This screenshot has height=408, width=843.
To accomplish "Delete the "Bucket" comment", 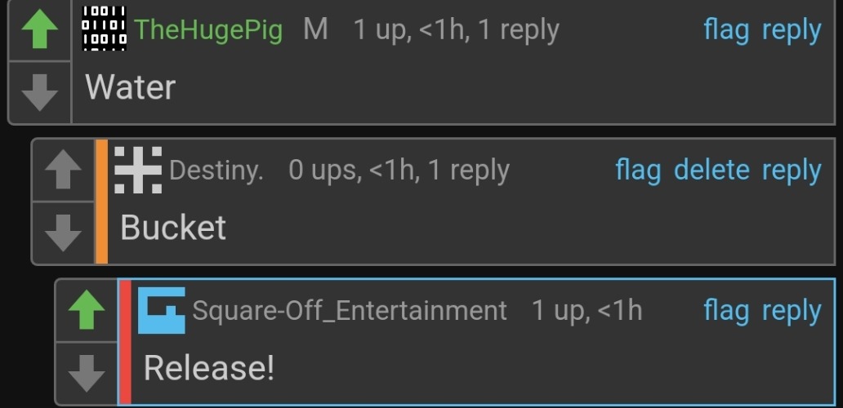I will pos(711,171).
